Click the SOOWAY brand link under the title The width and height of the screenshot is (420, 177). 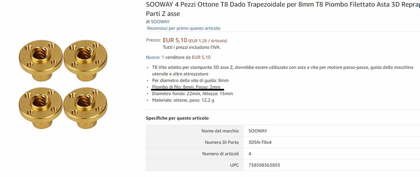pyautogui.click(x=160, y=21)
